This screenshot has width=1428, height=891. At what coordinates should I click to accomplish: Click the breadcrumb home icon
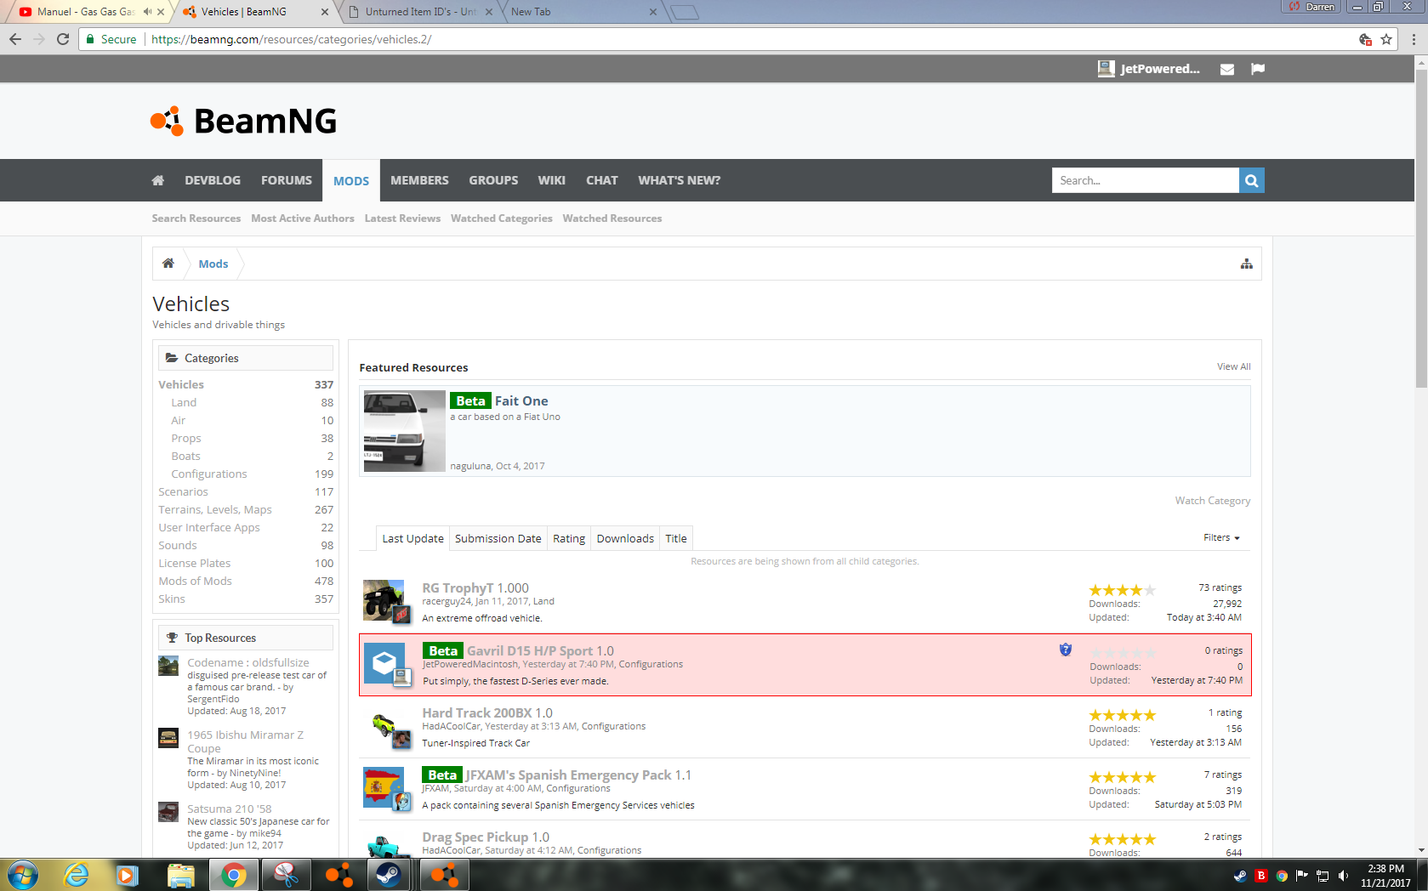[168, 264]
